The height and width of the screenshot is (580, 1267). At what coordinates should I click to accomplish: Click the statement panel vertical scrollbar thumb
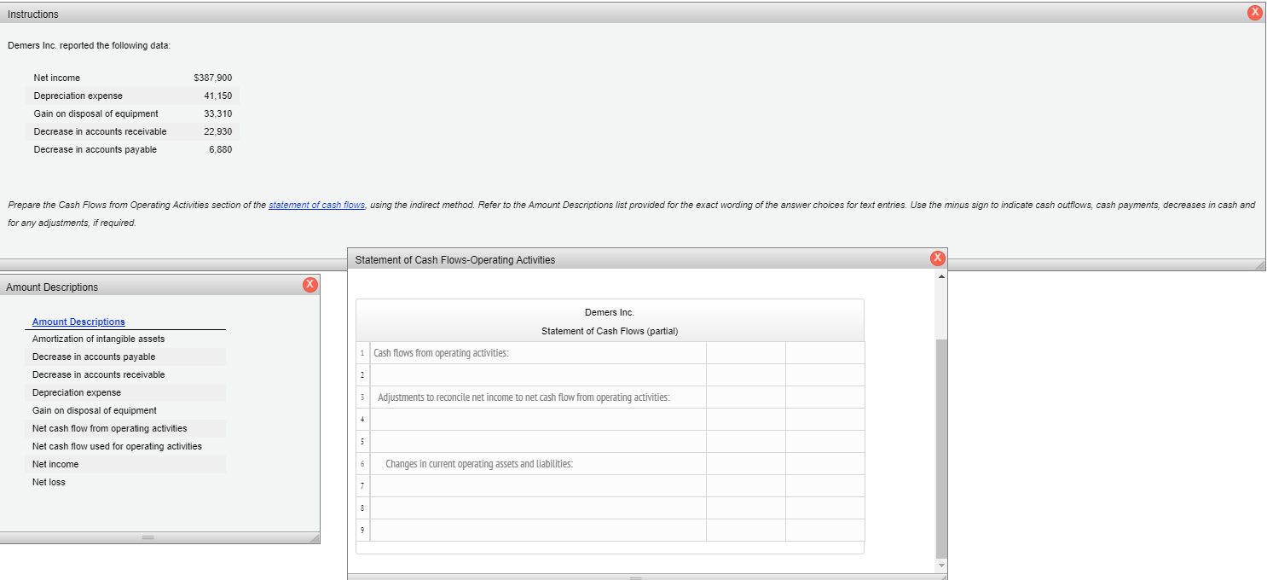tap(941, 448)
